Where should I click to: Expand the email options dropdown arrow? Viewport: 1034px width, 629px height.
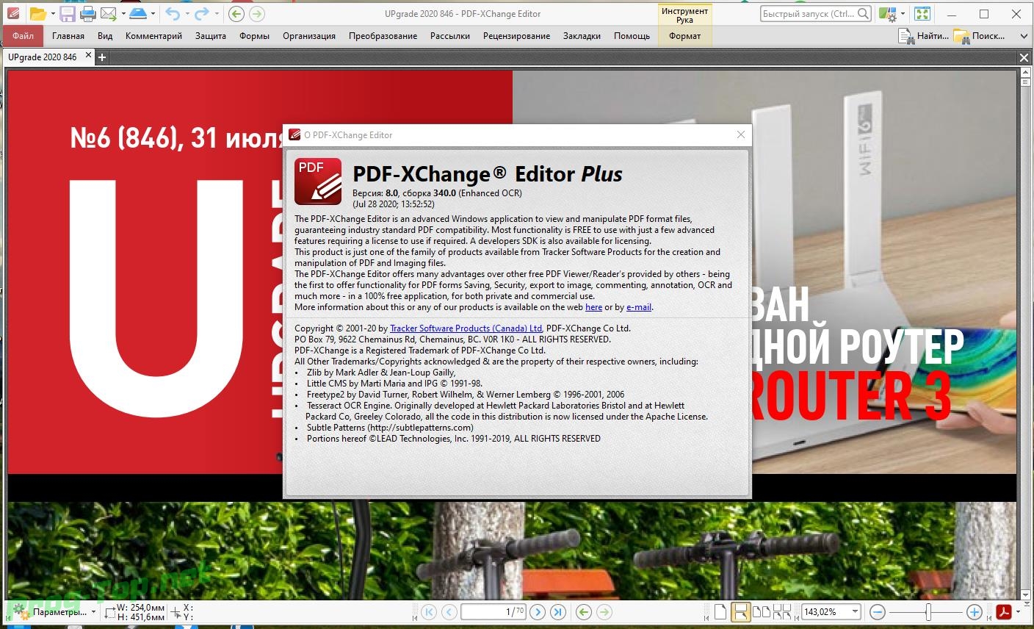click(123, 13)
